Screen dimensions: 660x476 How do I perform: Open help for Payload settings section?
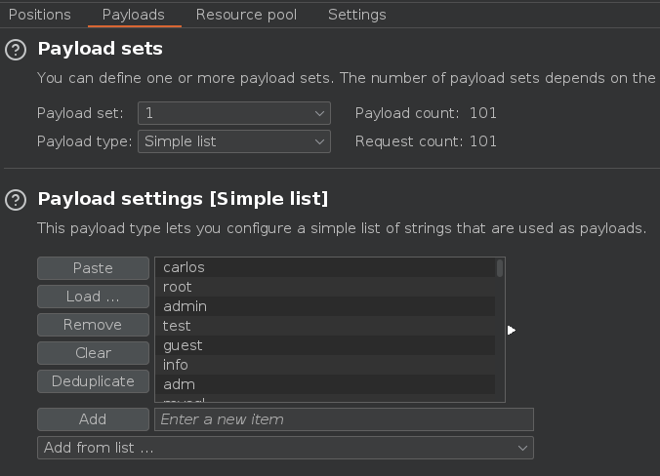click(16, 200)
